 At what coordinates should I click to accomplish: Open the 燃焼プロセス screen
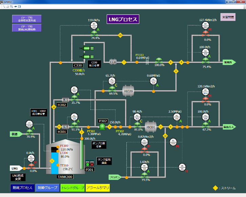coord(22,188)
